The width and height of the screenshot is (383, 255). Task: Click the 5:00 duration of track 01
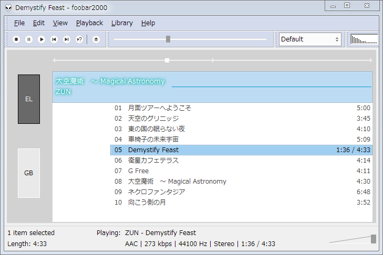tap(364, 108)
